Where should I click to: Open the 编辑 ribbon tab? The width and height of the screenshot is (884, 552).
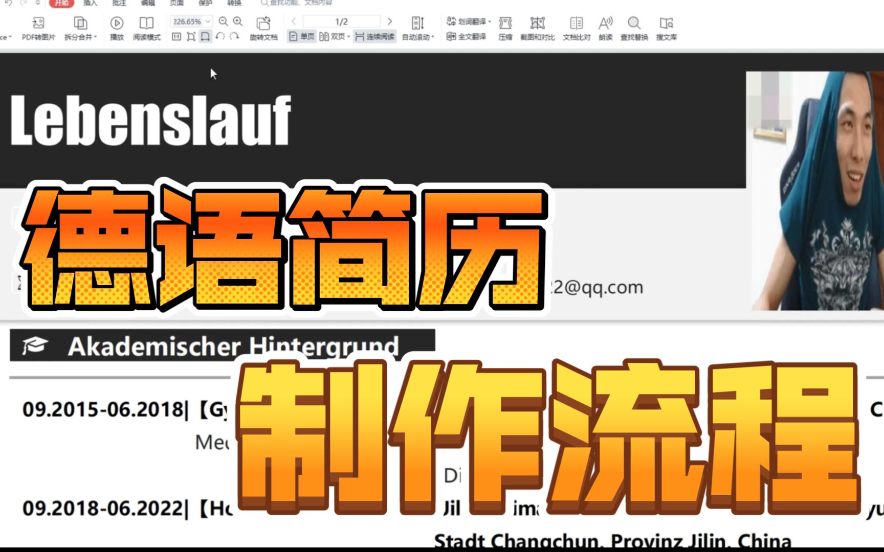pyautogui.click(x=148, y=3)
